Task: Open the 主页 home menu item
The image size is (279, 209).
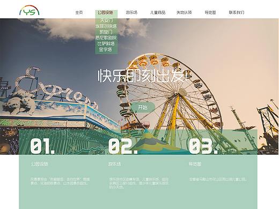Action: pyautogui.click(x=79, y=12)
